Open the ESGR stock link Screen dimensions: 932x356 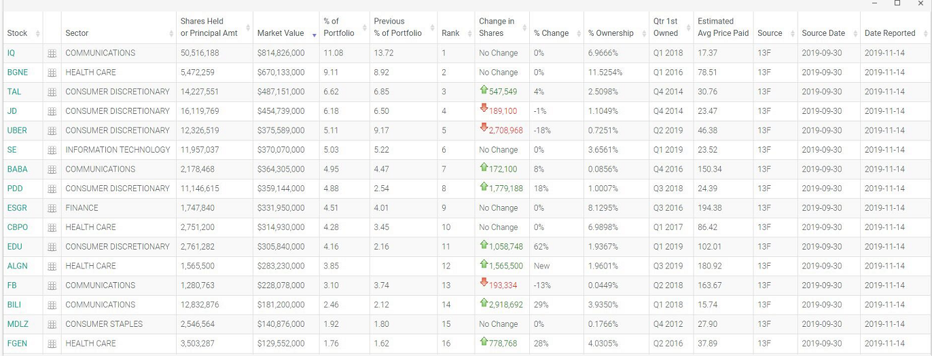(17, 208)
